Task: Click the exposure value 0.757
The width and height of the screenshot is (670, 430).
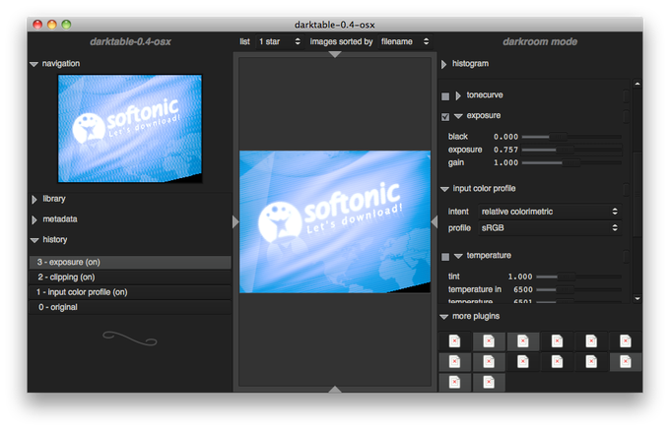Action: point(505,150)
